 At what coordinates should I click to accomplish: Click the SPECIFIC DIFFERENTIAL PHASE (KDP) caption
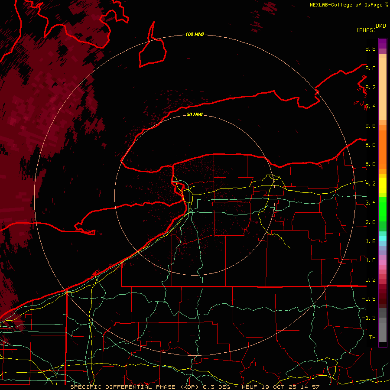coord(136,387)
